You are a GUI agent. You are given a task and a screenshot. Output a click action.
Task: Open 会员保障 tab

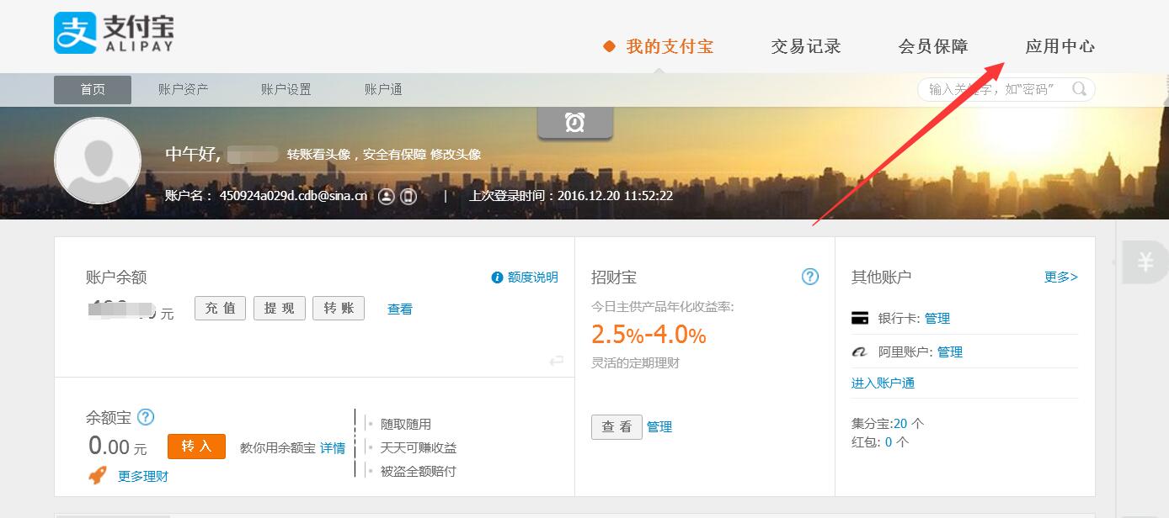933,46
